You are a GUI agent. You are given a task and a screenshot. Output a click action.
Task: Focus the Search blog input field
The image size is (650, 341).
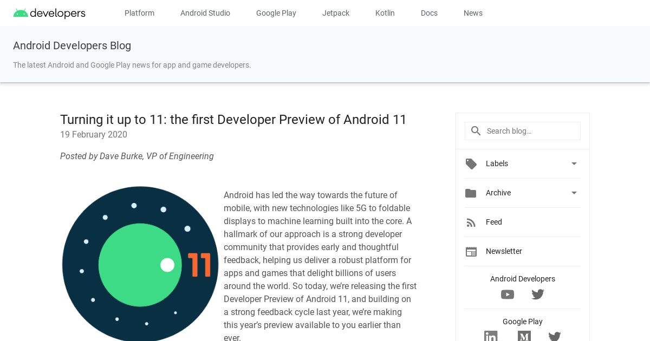[523, 131]
